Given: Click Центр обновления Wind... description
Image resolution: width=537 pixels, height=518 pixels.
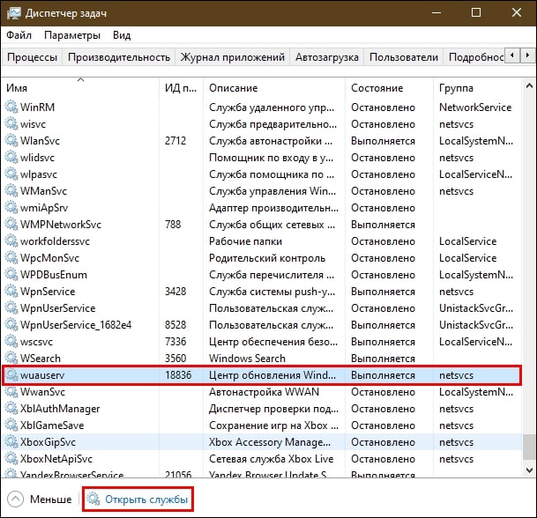Looking at the screenshot, I should pyautogui.click(x=272, y=375).
